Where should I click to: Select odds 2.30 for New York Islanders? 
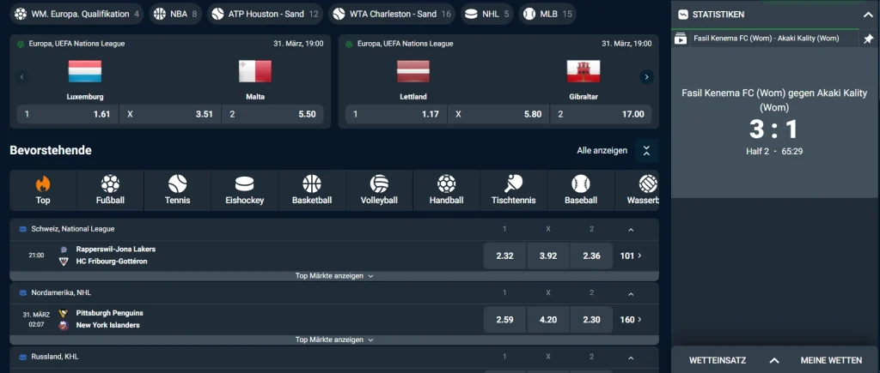591,320
